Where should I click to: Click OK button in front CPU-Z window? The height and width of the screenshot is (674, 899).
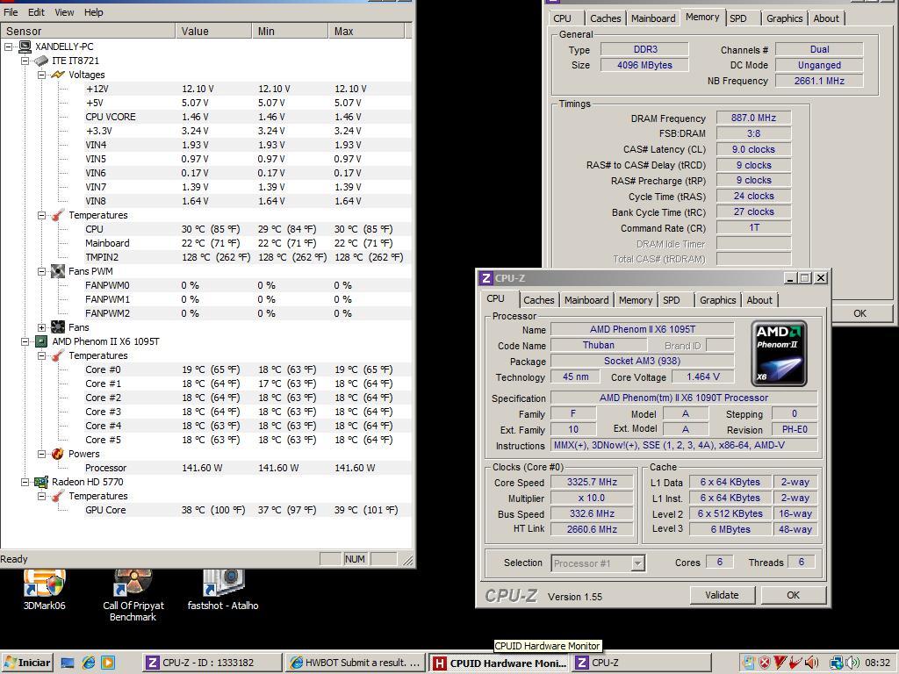click(x=793, y=595)
